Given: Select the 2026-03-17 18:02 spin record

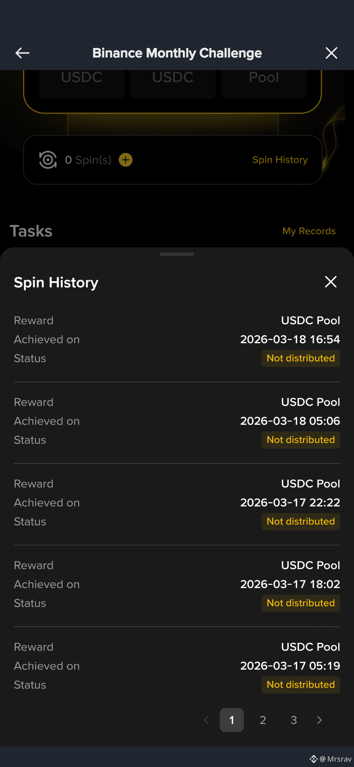Looking at the screenshot, I should click(177, 584).
